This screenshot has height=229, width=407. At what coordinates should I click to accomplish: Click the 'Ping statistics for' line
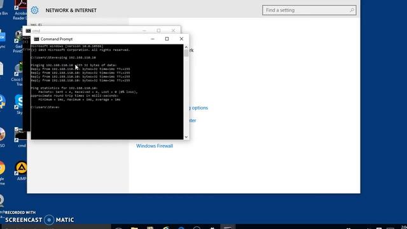pos(64,88)
